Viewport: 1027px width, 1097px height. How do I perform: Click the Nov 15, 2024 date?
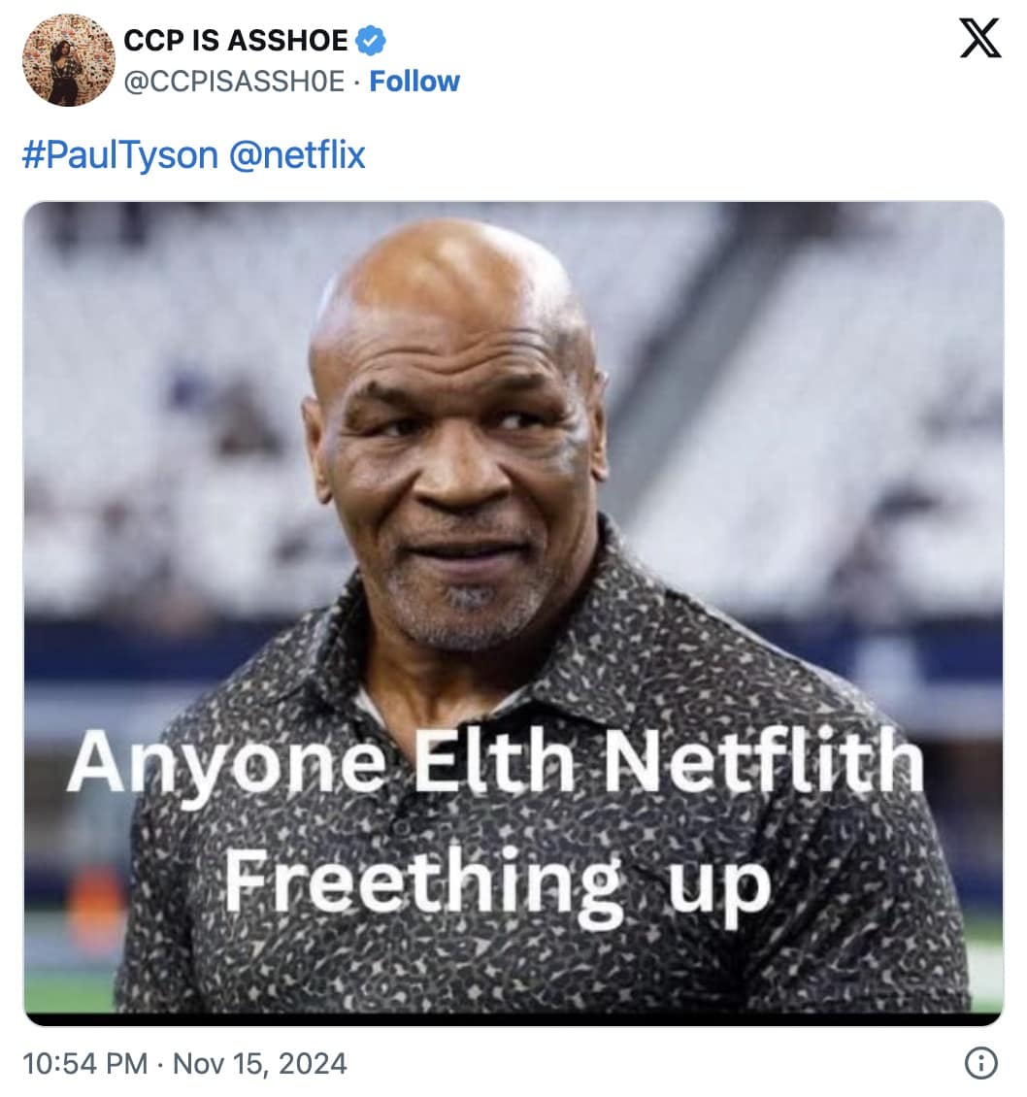pos(259,1063)
